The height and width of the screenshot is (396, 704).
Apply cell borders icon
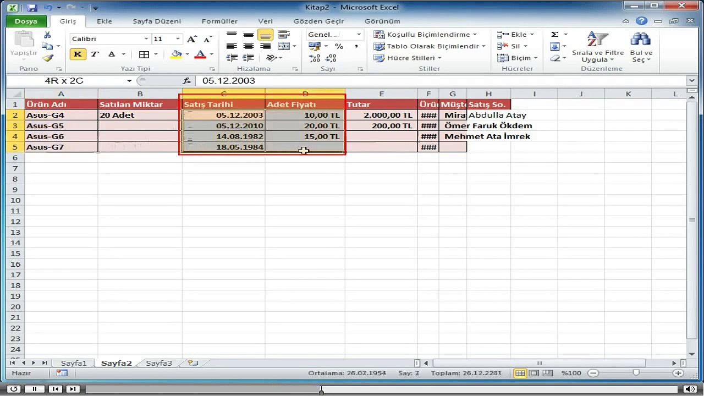tap(144, 54)
